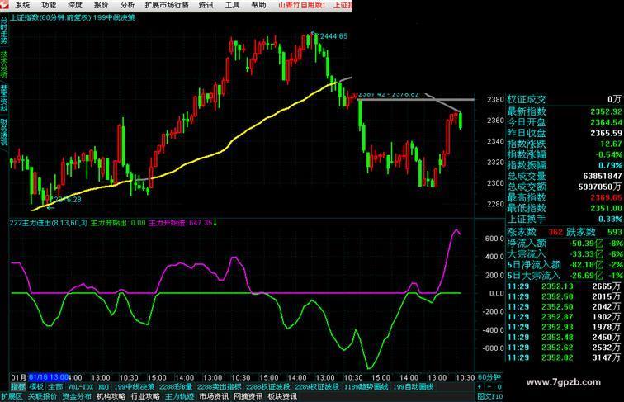The width and height of the screenshot is (624, 402).
Task: Open the 深度 menu
Action: tap(75, 5)
